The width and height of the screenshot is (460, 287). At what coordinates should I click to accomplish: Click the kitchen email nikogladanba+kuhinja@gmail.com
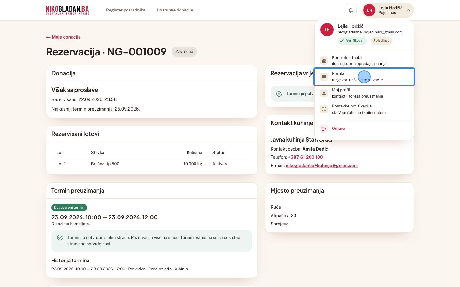click(322, 166)
